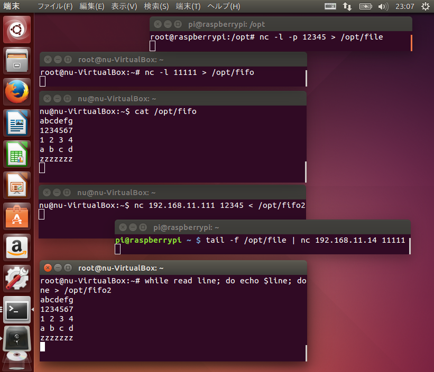Open Ubuntu Software Center icon
Screen dimensions: 434x372
[x=17, y=216]
